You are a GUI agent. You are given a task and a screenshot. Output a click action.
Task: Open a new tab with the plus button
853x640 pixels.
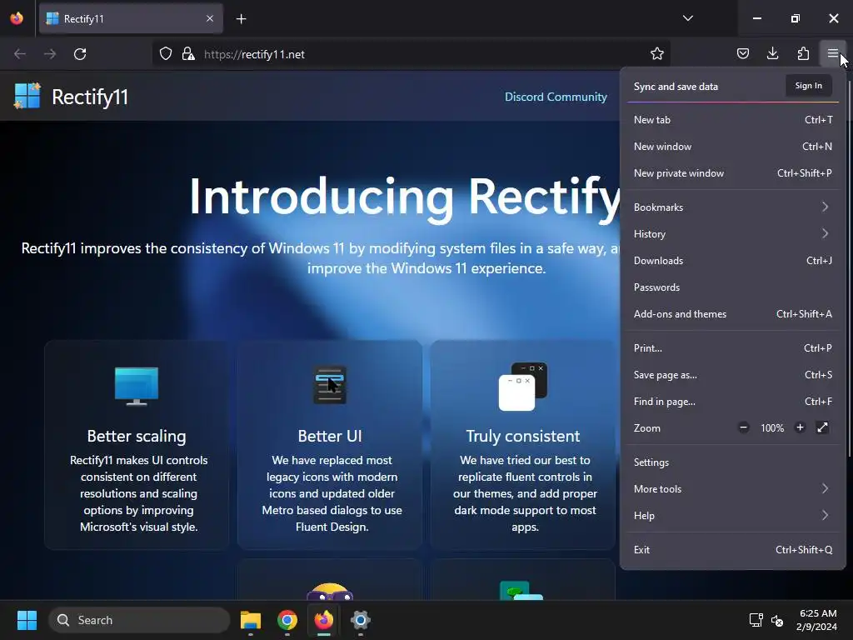(241, 19)
